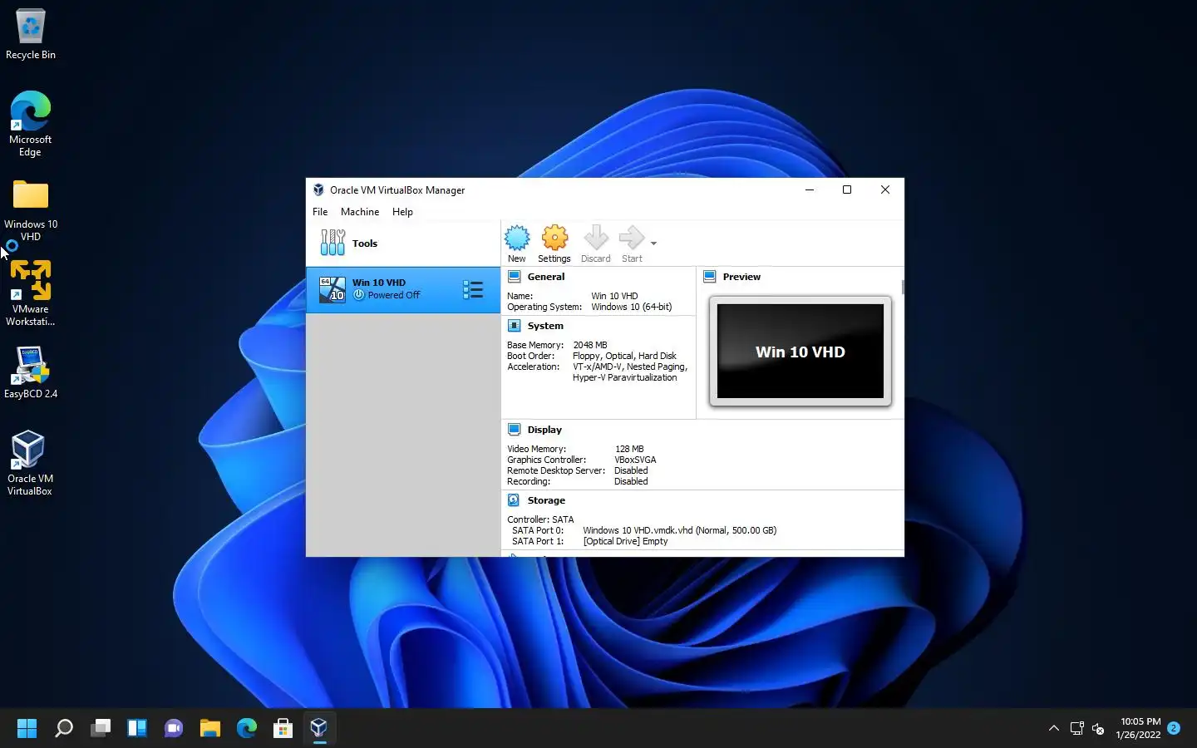Click the Display section heading
Viewport: 1197px width, 748px height.
[544, 430]
